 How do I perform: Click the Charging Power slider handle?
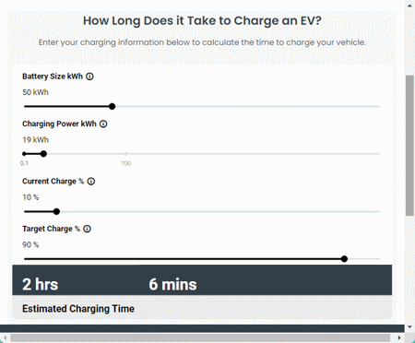coord(43,154)
